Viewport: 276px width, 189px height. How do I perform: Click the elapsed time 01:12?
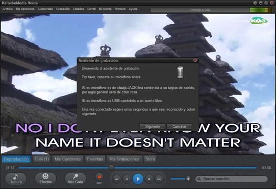10,167
